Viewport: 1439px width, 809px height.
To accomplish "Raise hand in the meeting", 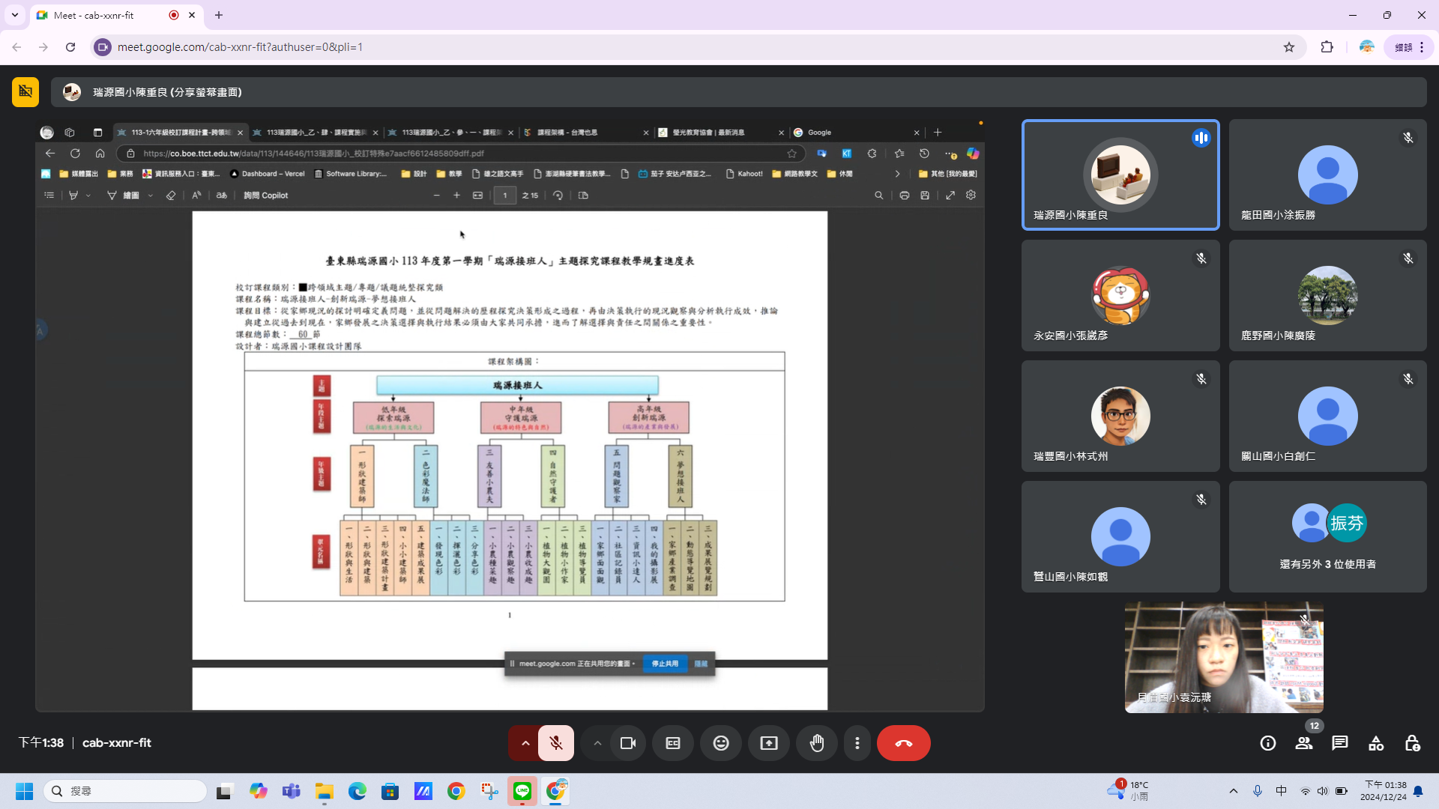I will click(x=817, y=743).
